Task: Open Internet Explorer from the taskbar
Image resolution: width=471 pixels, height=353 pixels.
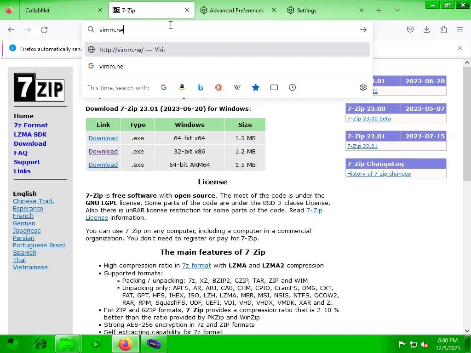Action: tap(40, 344)
